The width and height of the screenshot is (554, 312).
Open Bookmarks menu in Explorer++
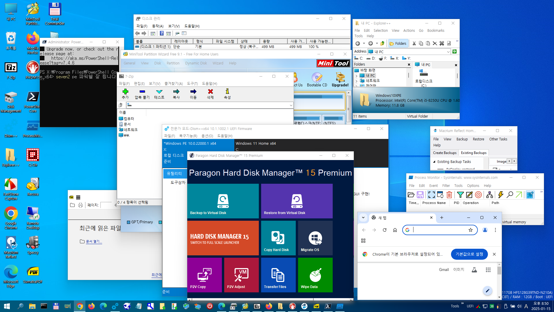point(436,31)
